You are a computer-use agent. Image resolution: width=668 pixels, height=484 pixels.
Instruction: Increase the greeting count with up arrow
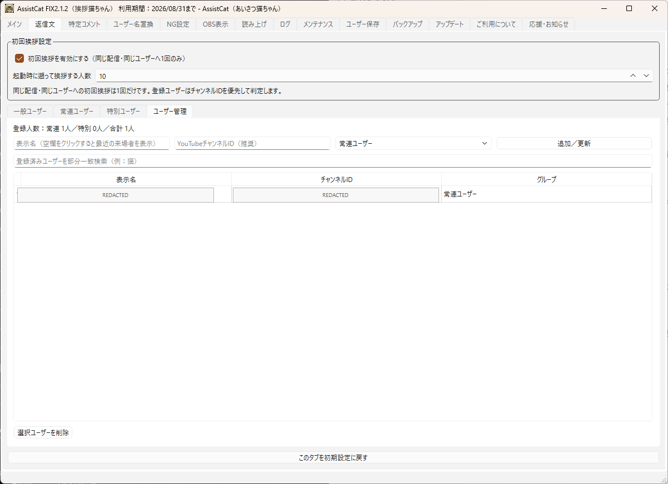632,75
